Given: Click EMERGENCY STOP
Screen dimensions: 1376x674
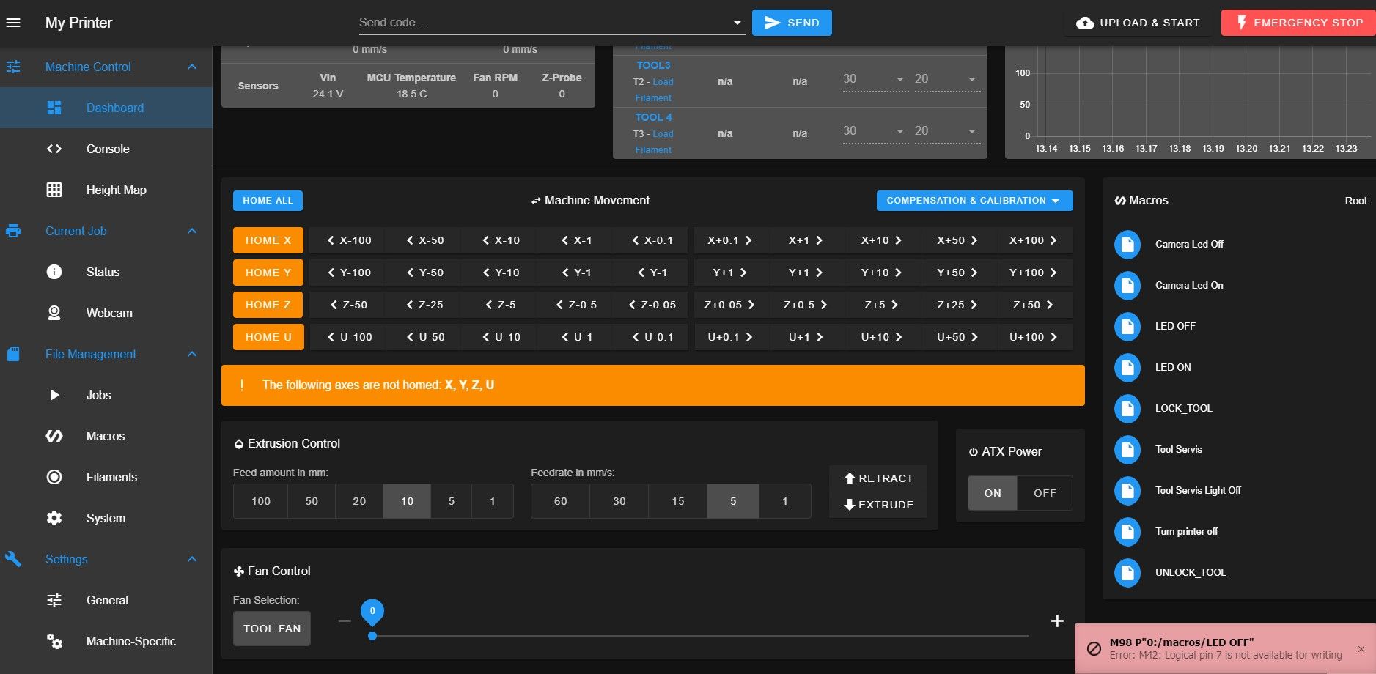Looking at the screenshot, I should (1298, 23).
